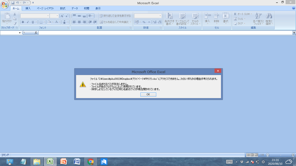Click the comma style icon
Screen dimensions: 296x166
149,22
